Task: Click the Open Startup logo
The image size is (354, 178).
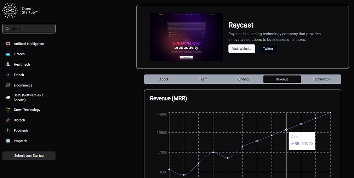Action: point(20,10)
